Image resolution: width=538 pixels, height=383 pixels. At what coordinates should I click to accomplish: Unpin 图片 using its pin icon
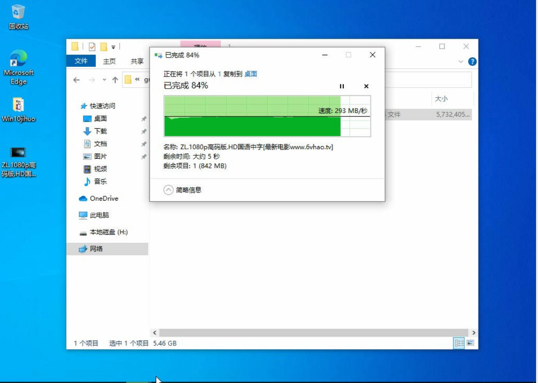(144, 157)
